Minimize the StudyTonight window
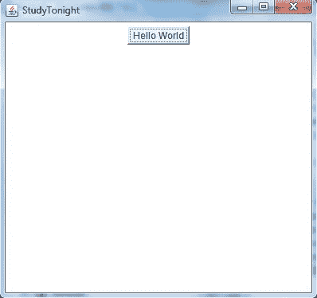This screenshot has width=317, height=298. point(242,7)
